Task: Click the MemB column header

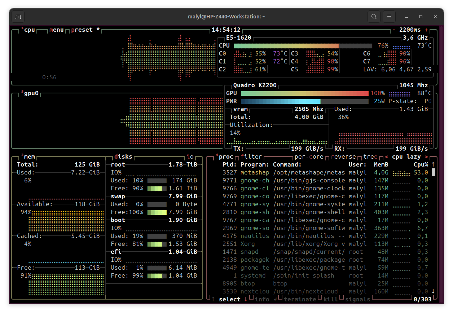Action: click(x=381, y=164)
